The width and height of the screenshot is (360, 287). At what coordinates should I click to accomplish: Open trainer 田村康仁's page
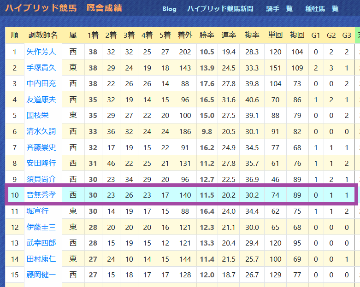(x=41, y=259)
